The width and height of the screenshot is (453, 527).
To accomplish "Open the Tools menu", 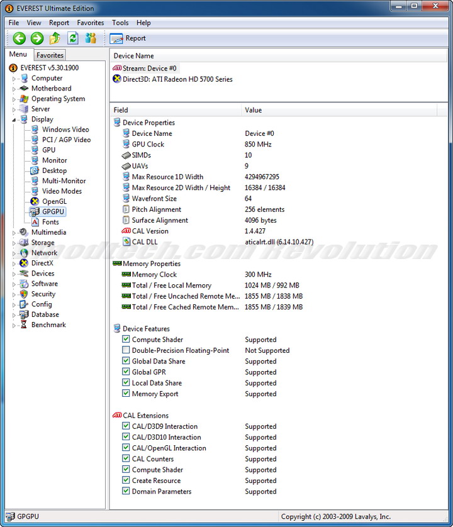I will (x=120, y=23).
